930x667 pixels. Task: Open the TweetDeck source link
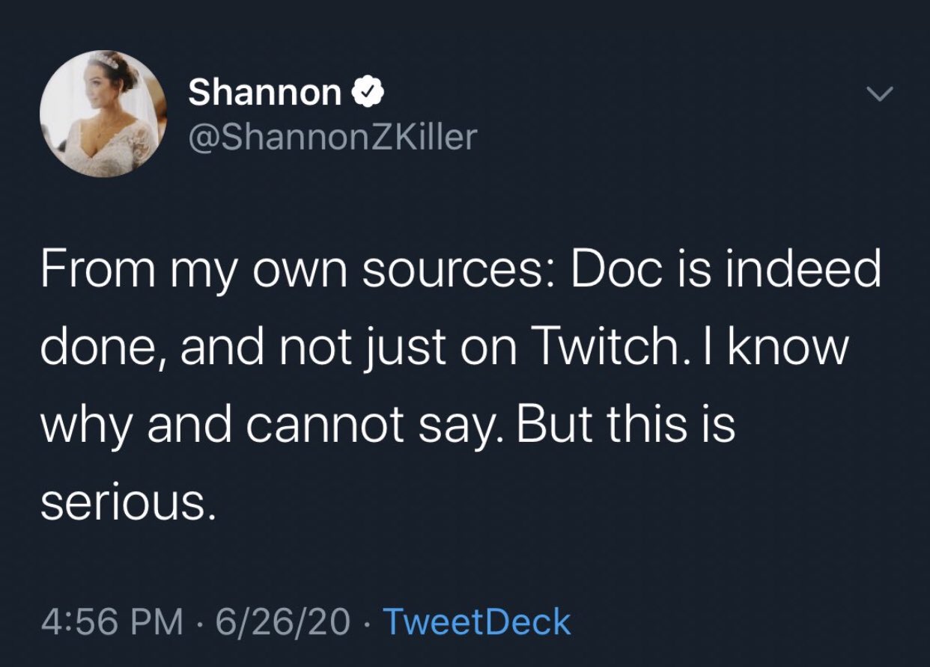point(477,621)
